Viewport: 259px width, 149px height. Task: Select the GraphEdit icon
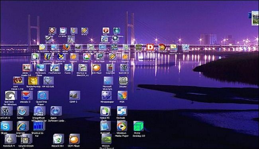(110, 68)
